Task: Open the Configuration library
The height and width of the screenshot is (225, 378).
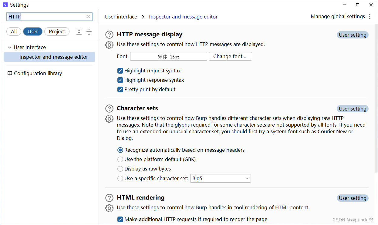Action: (x=38, y=74)
